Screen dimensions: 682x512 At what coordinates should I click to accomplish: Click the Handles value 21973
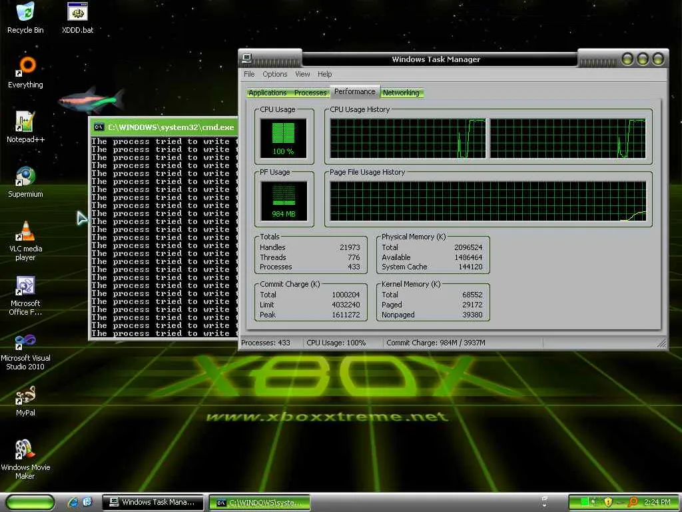coord(350,247)
